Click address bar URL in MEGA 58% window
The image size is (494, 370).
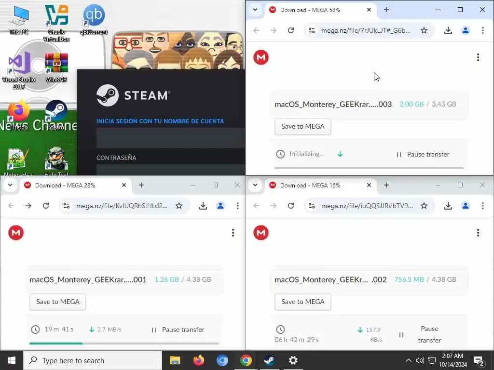(x=366, y=30)
